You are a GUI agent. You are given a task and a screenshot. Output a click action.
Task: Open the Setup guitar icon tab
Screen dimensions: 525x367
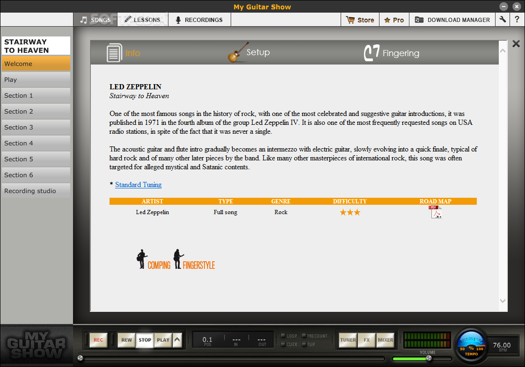248,52
